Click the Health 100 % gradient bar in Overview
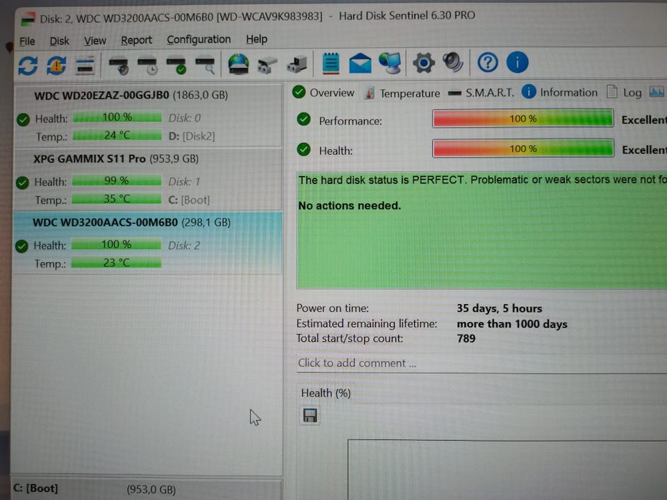 coord(522,149)
